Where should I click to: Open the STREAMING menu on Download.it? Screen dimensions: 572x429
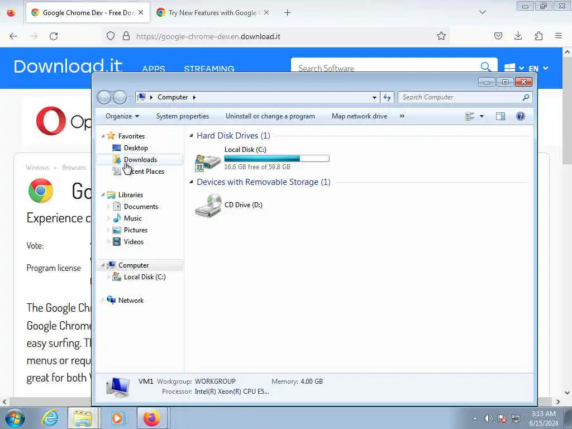tap(209, 69)
